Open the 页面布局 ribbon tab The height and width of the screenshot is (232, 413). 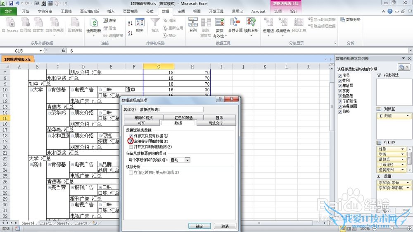[x=131, y=11]
